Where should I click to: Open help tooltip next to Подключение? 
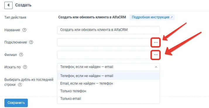pos(31,42)
